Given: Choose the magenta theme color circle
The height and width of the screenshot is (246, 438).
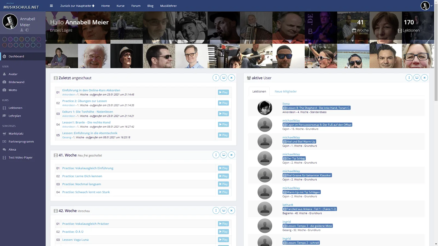Looking at the screenshot, I should [x=39, y=39].
